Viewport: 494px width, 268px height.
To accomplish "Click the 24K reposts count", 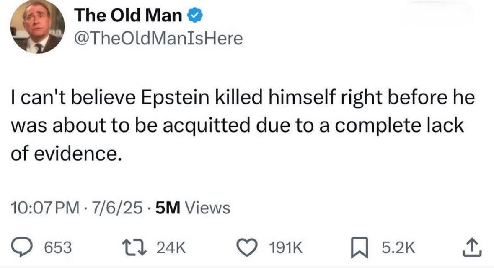I will 171,247.
